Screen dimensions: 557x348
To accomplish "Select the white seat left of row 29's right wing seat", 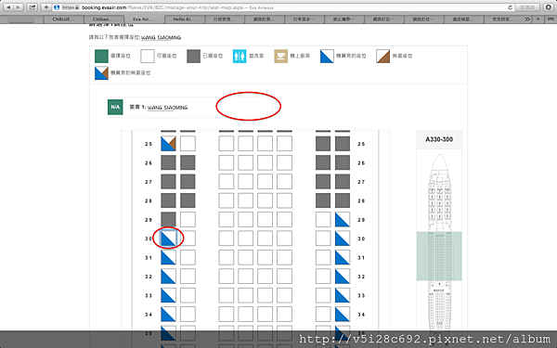I will click(323, 219).
